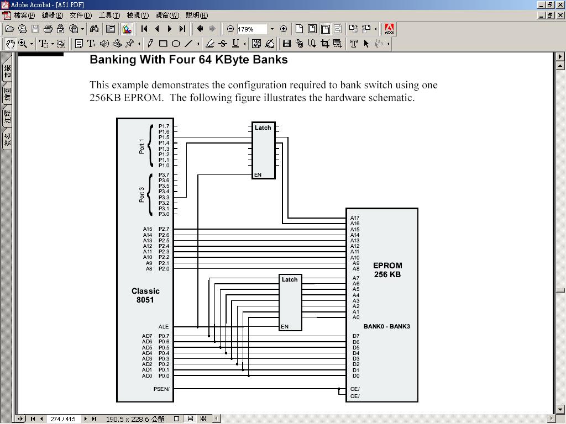Expand more tools arrow after Underline tool

click(245, 44)
